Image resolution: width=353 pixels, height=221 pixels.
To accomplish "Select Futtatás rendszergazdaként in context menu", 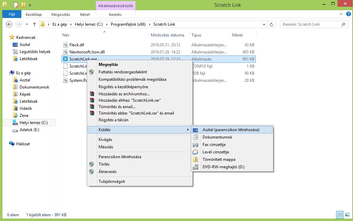I will tap(123, 72).
